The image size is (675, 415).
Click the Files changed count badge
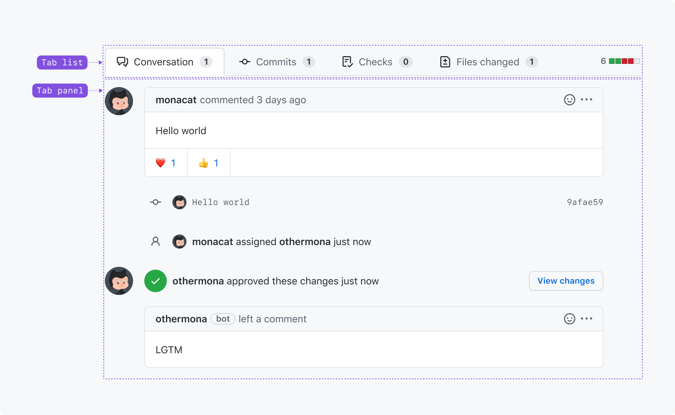(532, 62)
